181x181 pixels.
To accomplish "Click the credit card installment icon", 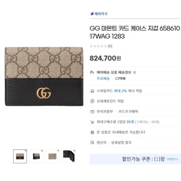I will (x=92, y=112).
